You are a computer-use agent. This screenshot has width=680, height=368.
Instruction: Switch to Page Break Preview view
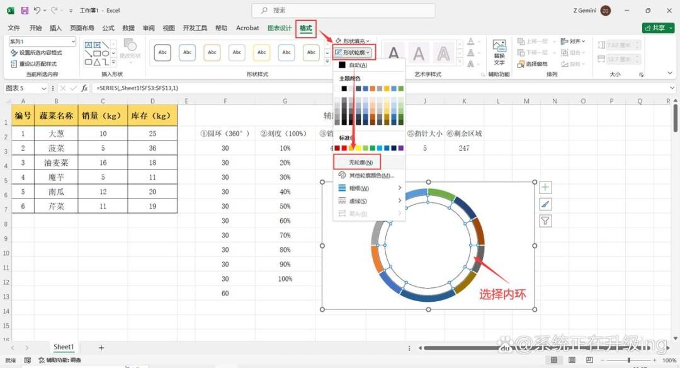point(589,360)
